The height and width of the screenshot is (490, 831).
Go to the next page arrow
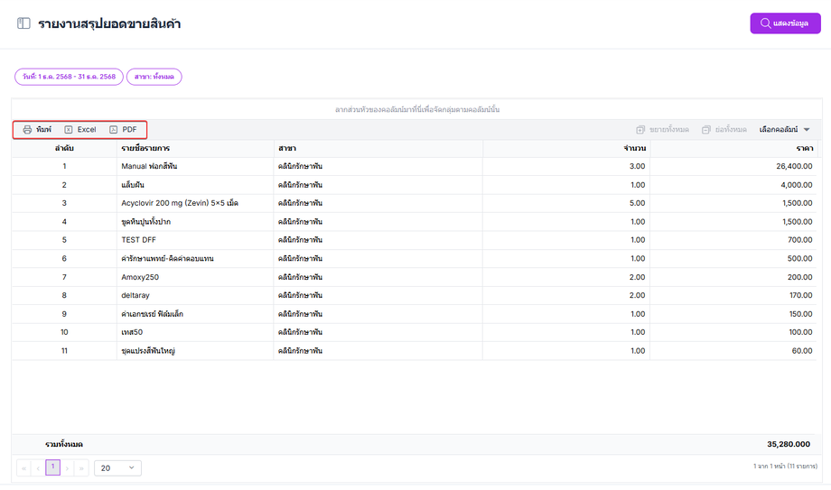pyautogui.click(x=68, y=467)
